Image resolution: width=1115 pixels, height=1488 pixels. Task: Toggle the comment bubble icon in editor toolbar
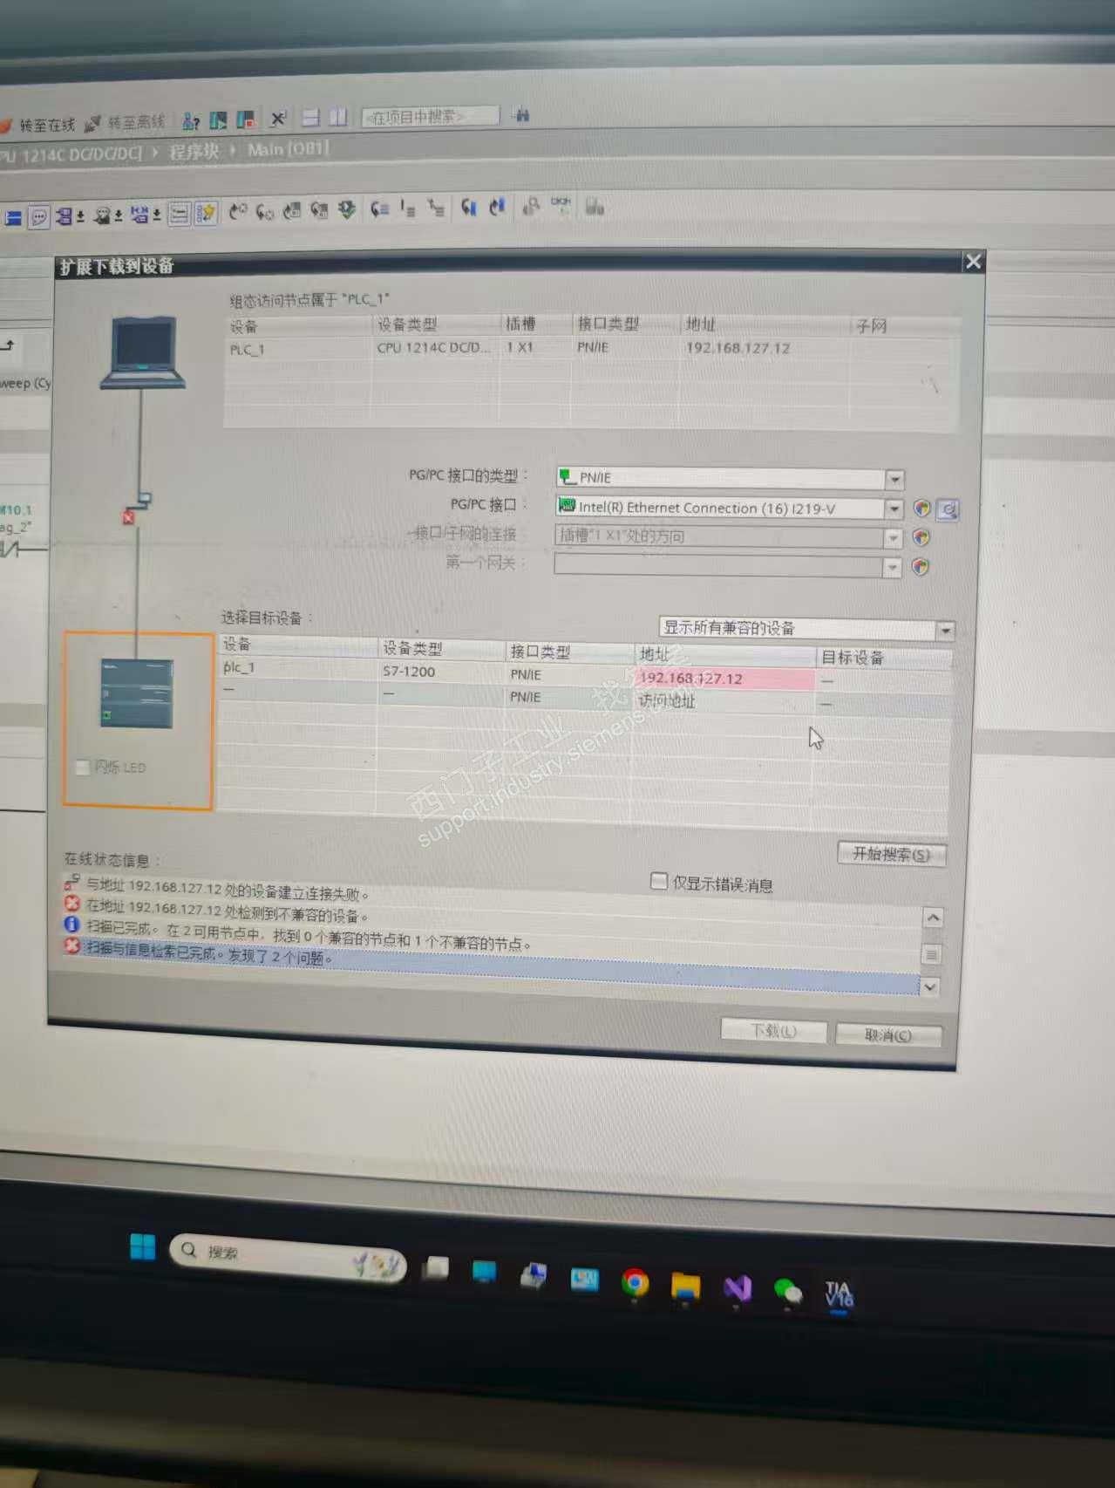(x=39, y=216)
